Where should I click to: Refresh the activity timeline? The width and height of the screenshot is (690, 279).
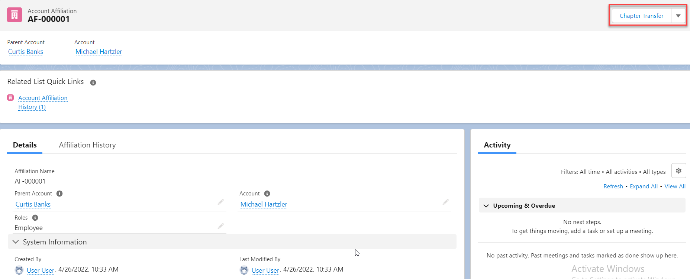(x=613, y=186)
